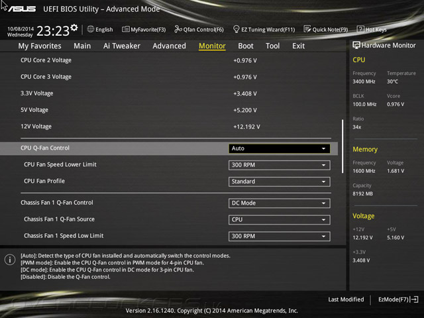Click the 5V Voltage row label
This screenshot has height=318, width=424.
tap(34, 110)
